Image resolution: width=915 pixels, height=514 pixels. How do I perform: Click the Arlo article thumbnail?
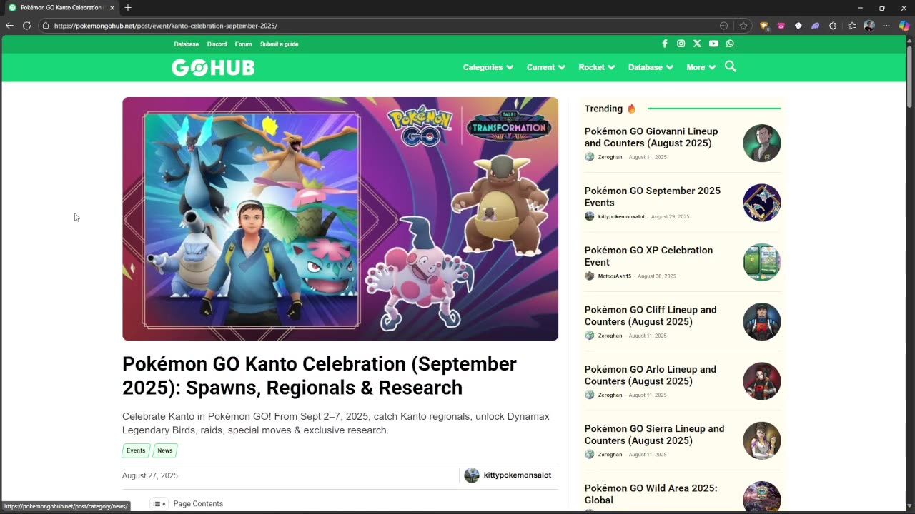pos(762,381)
